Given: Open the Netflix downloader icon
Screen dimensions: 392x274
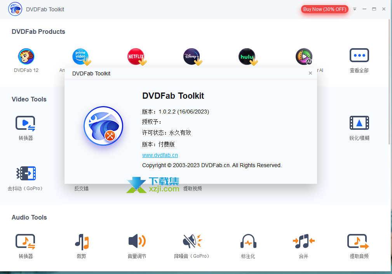Looking at the screenshot, I should [137, 57].
